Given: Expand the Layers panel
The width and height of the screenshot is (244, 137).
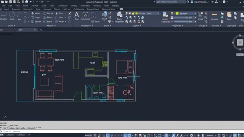Looking at the screenshot, I should [x=137, y=25].
